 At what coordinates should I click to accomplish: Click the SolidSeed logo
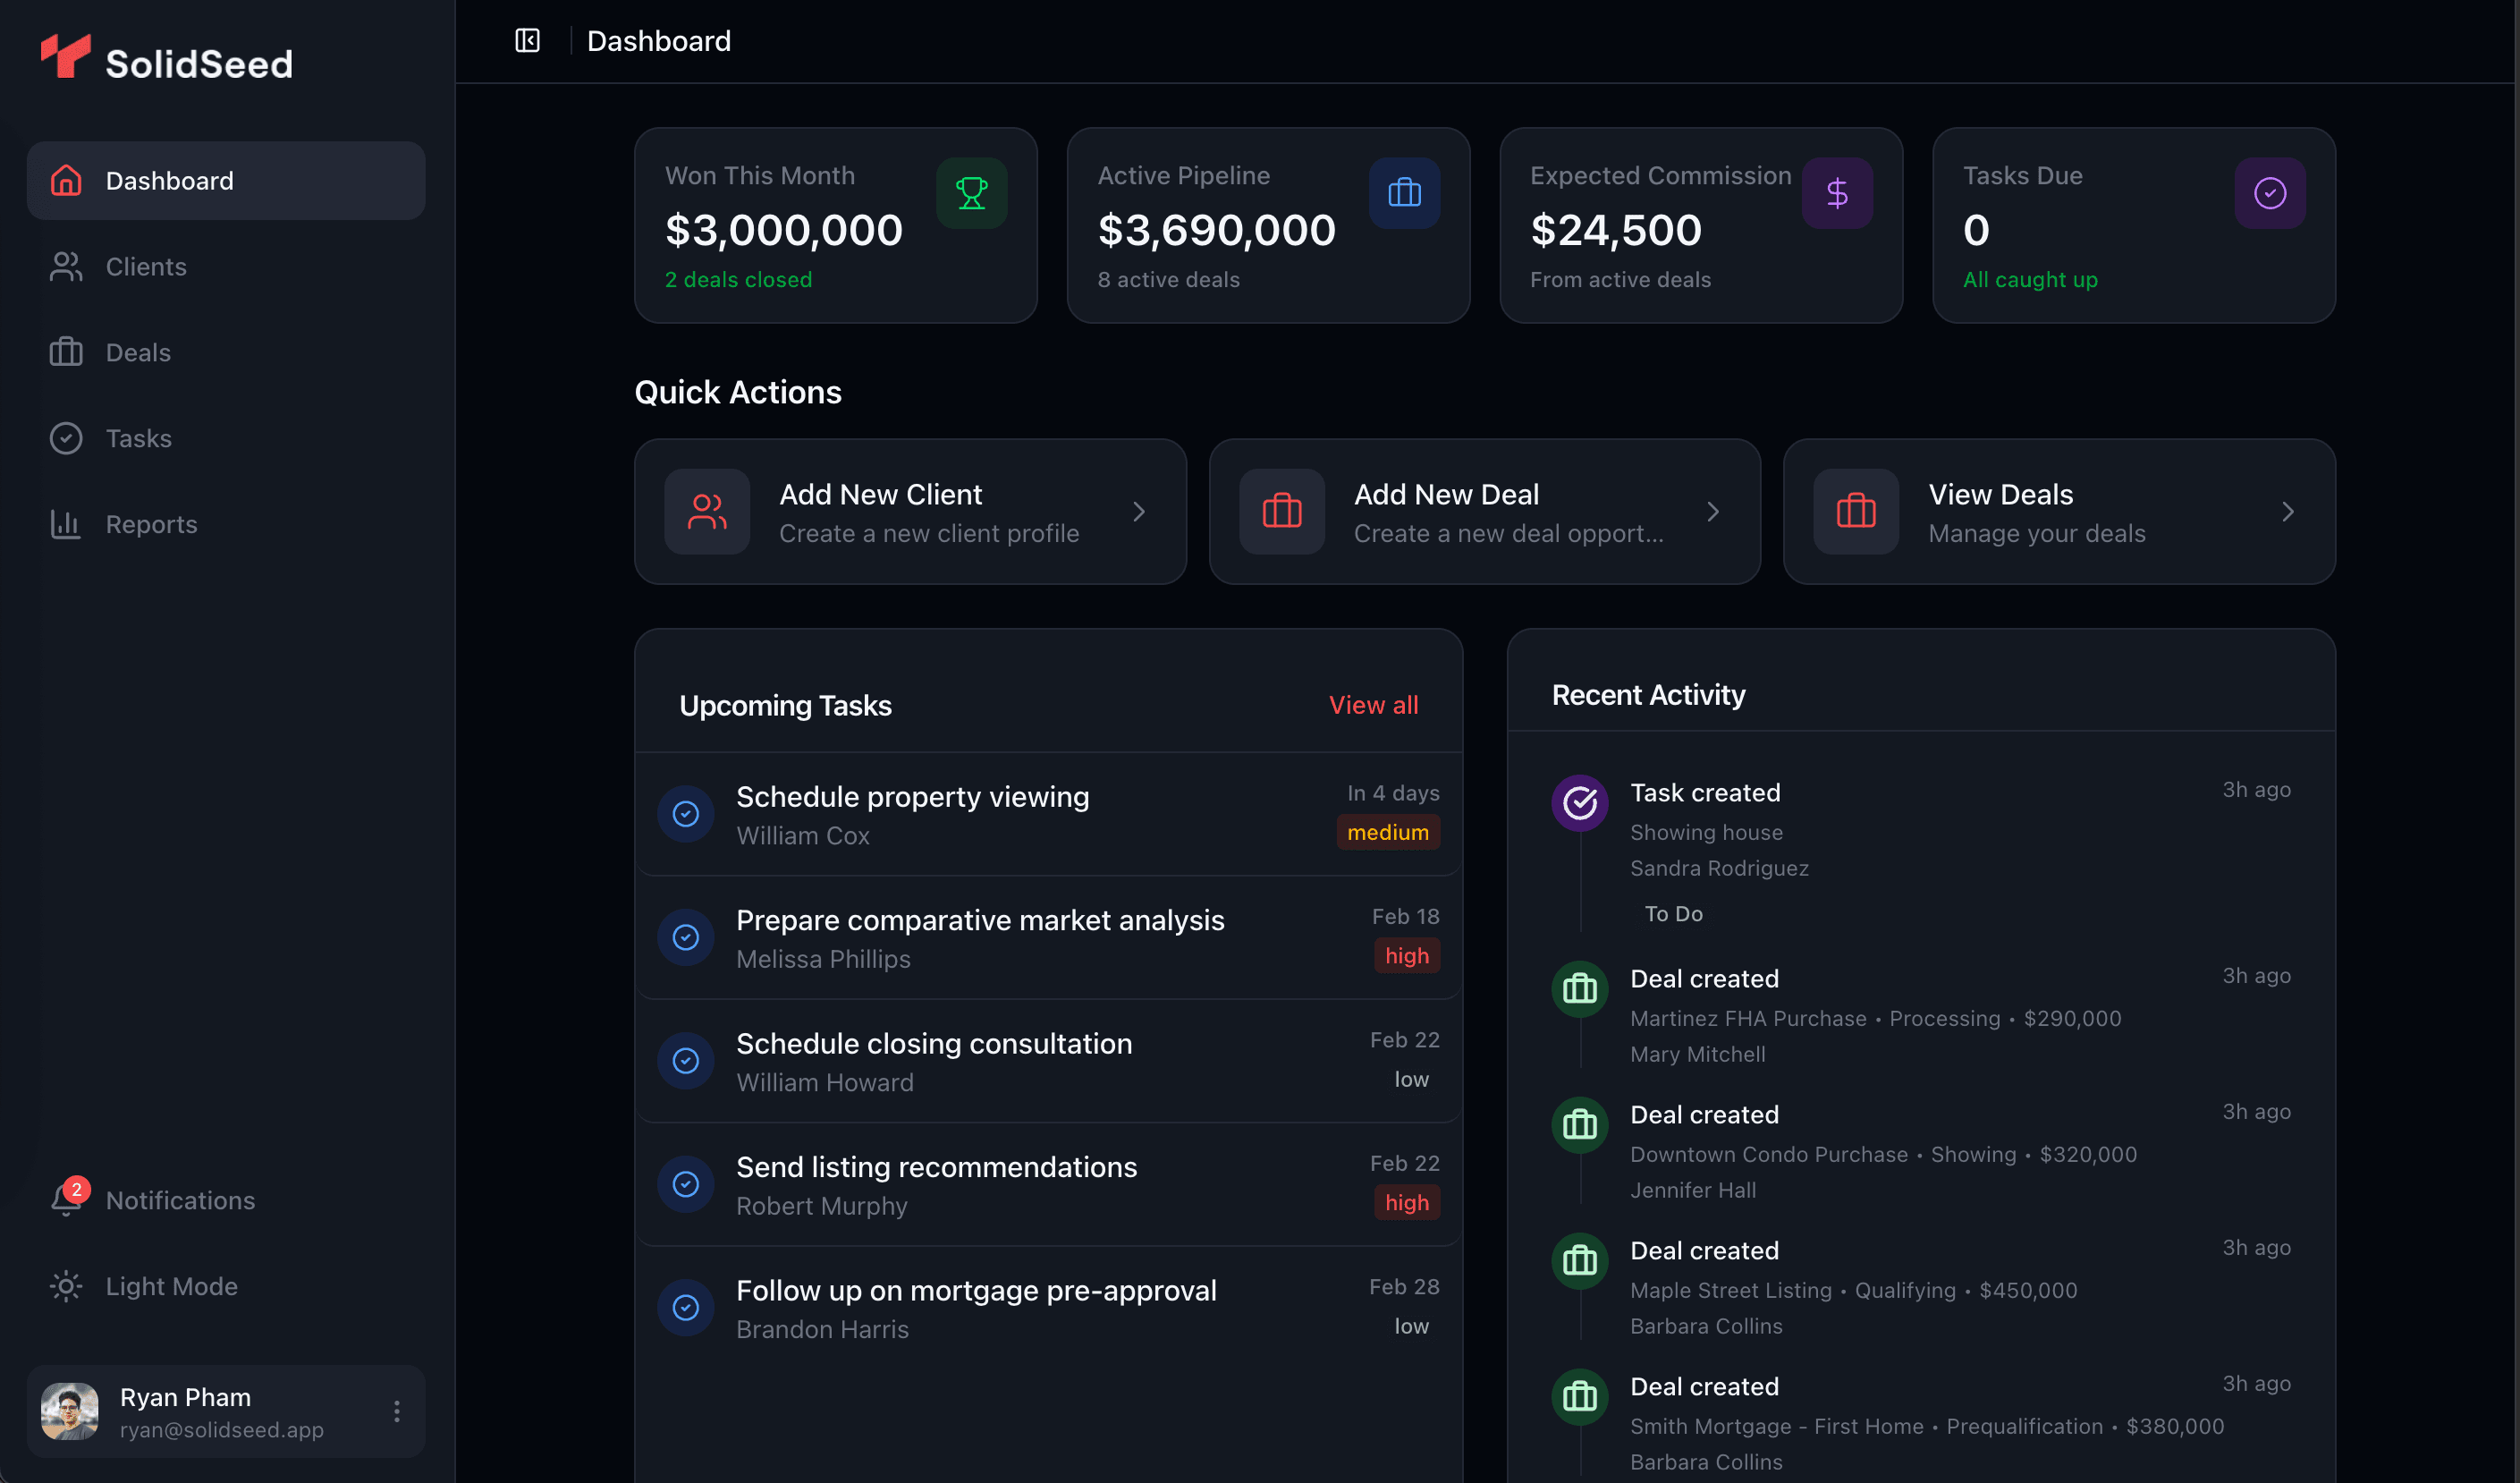166,59
